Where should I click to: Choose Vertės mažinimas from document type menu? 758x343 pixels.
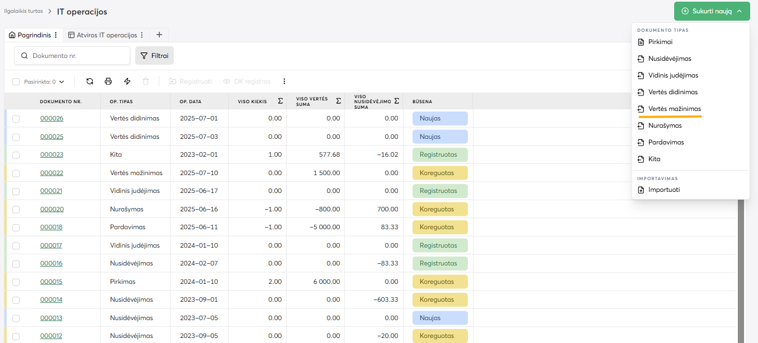point(674,109)
